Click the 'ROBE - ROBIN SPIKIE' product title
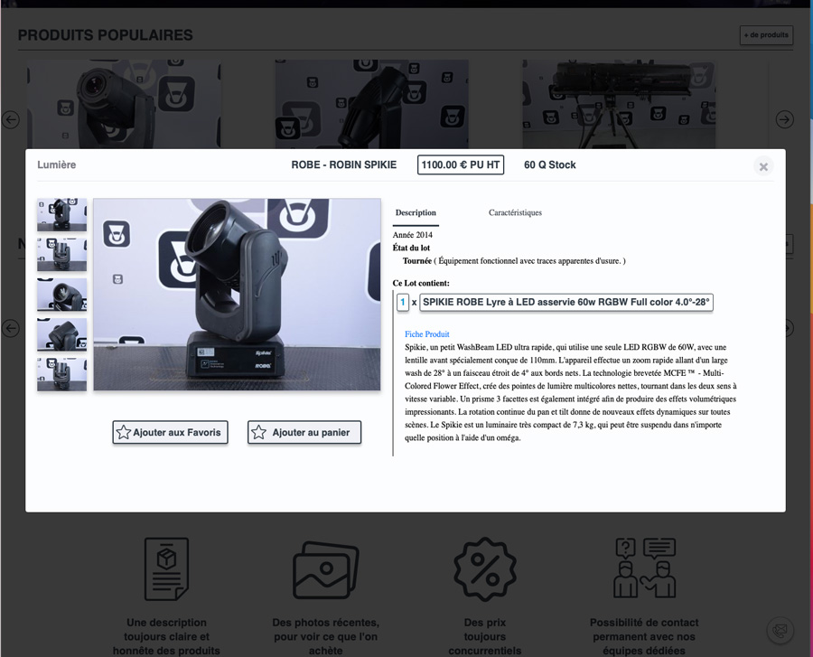Viewport: 813px width, 657px height. tap(344, 164)
